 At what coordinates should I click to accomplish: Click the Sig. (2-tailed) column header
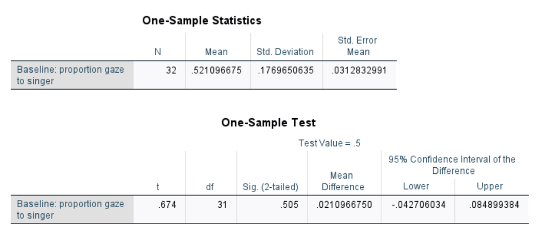click(271, 187)
